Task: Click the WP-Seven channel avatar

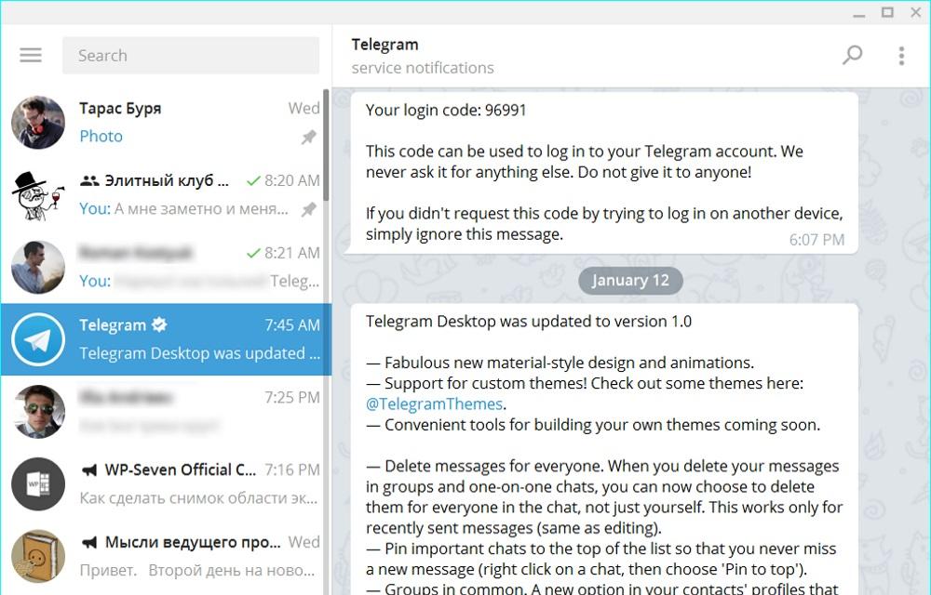Action: [38, 484]
